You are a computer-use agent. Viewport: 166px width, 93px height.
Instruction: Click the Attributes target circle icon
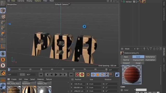tap(157, 49)
